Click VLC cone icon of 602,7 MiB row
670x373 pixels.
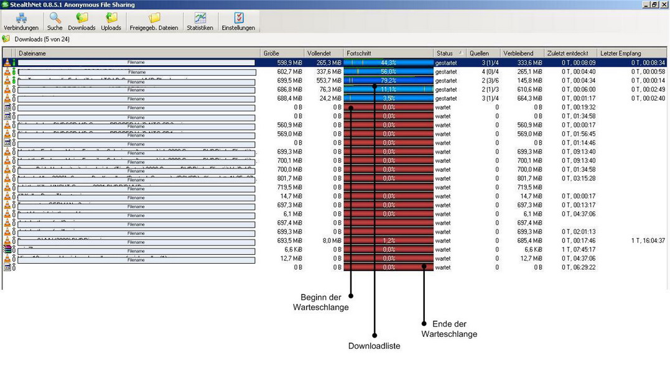coord(7,71)
